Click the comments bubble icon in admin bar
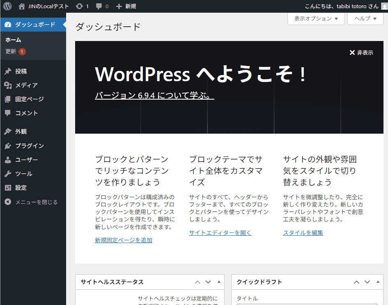 coord(99,6)
